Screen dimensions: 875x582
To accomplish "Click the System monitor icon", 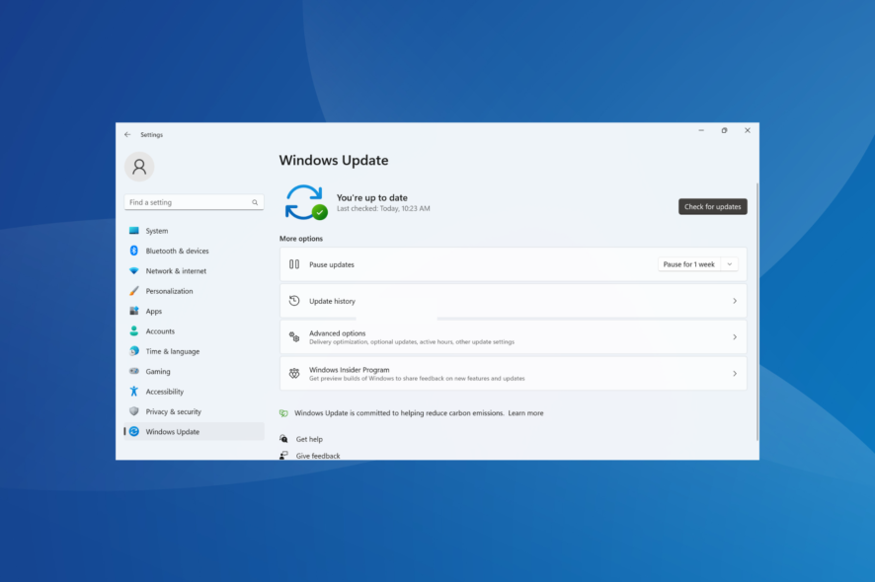I will [134, 230].
